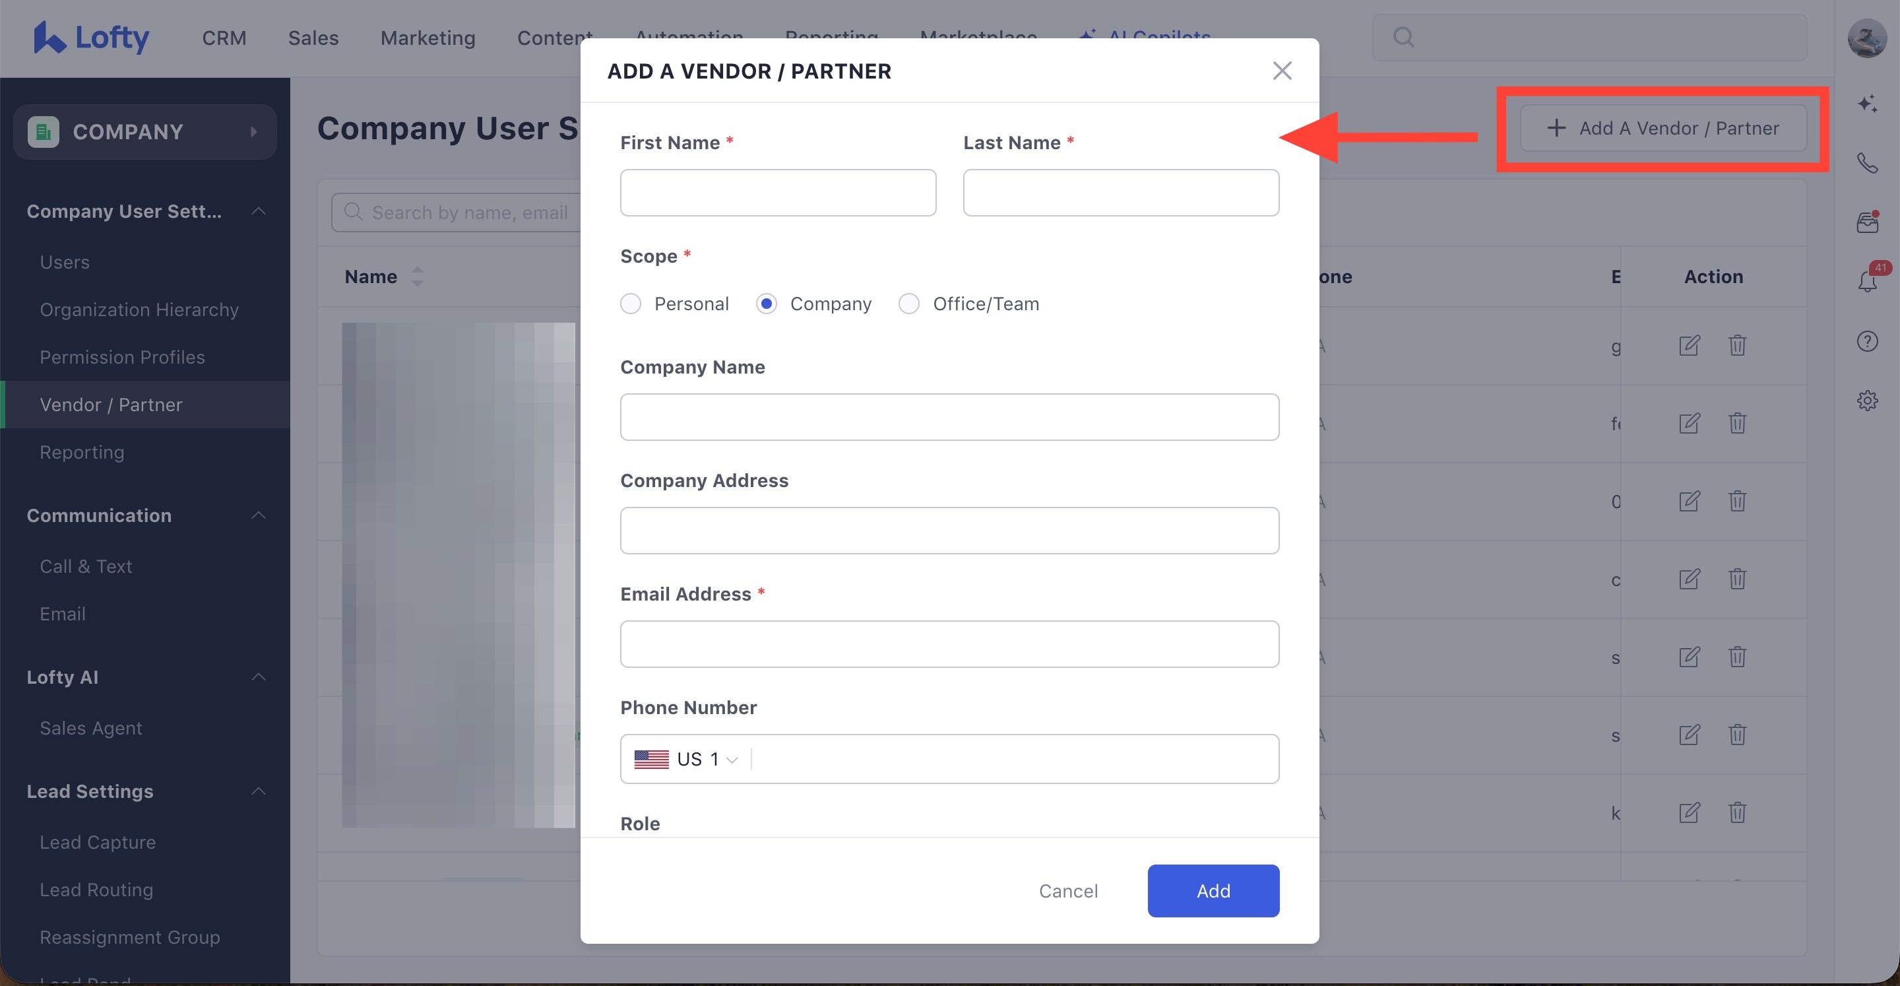Collapse the Communication sidebar section

pyautogui.click(x=258, y=515)
